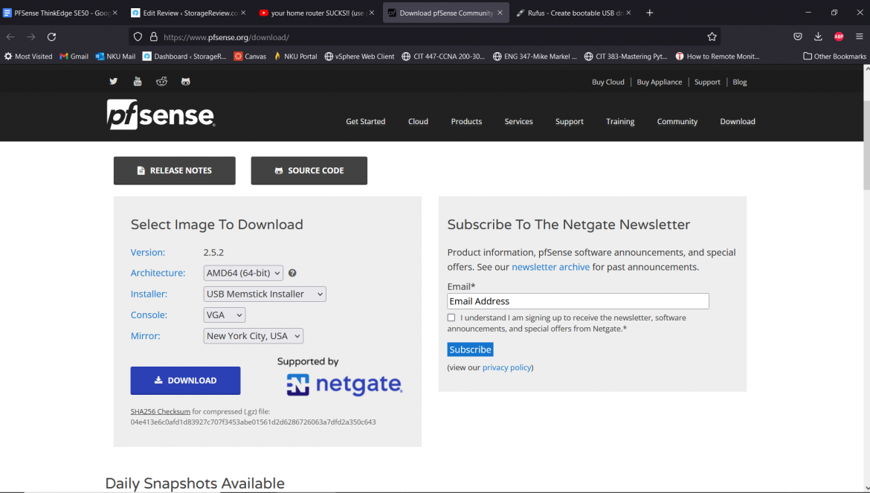Open the privacy policy link
The height and width of the screenshot is (493, 870).
click(506, 367)
